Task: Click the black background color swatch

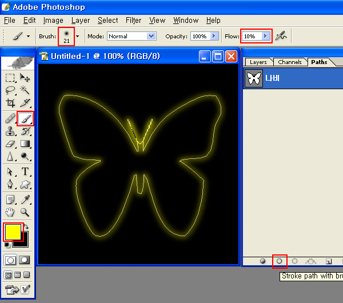Action: [x=24, y=242]
